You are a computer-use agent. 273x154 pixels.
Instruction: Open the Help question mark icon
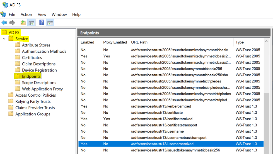(x=42, y=23)
